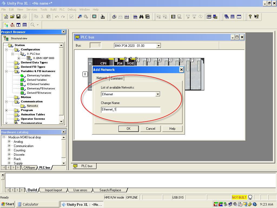
Task: Collapse the Configuration tree node
Action: (6, 50)
